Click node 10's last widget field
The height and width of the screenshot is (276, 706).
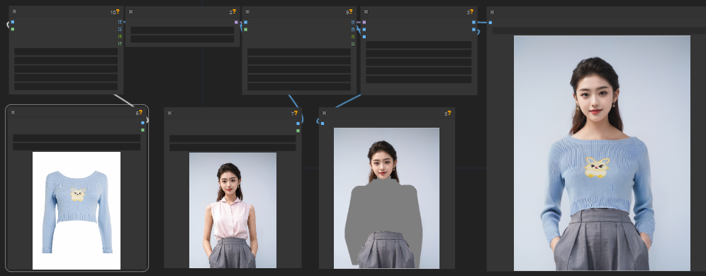coord(66,86)
